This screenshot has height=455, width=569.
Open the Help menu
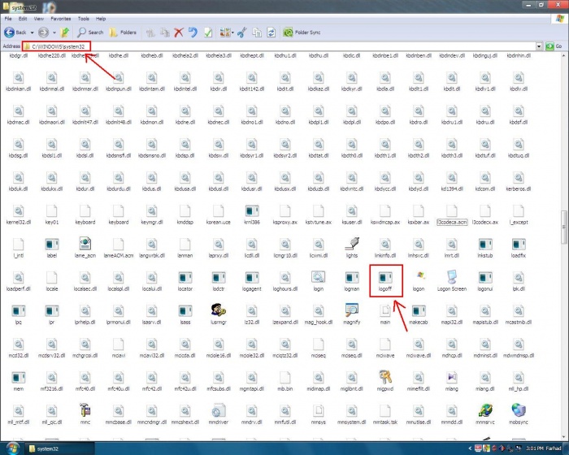tap(101, 19)
